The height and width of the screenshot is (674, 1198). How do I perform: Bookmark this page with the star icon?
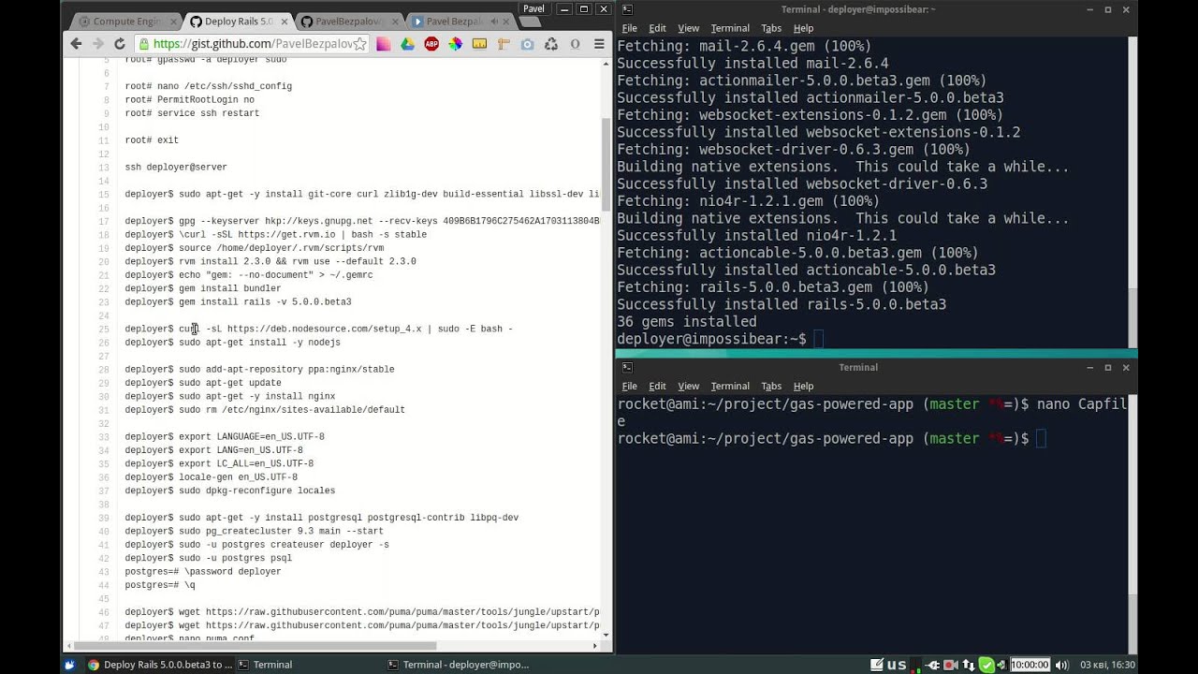tap(359, 44)
